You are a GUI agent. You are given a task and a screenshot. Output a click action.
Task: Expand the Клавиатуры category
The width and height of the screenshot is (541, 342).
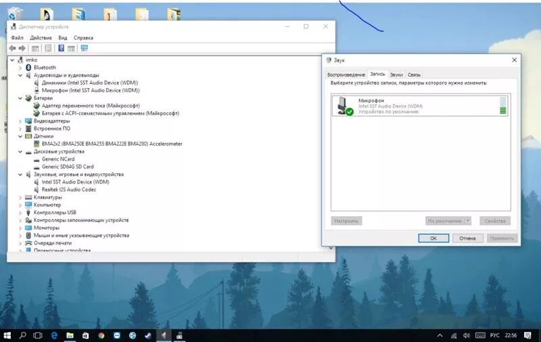click(x=20, y=197)
